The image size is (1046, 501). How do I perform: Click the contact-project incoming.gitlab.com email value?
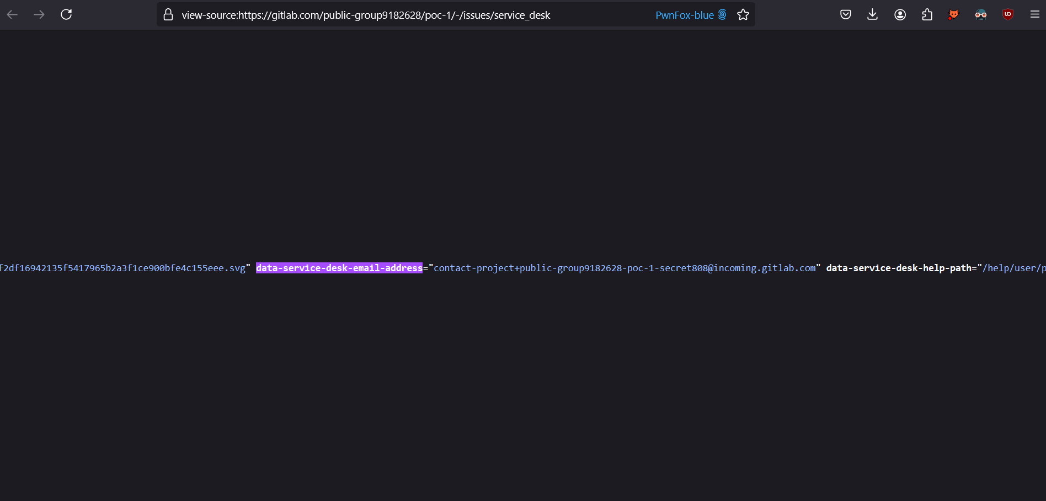click(x=624, y=268)
